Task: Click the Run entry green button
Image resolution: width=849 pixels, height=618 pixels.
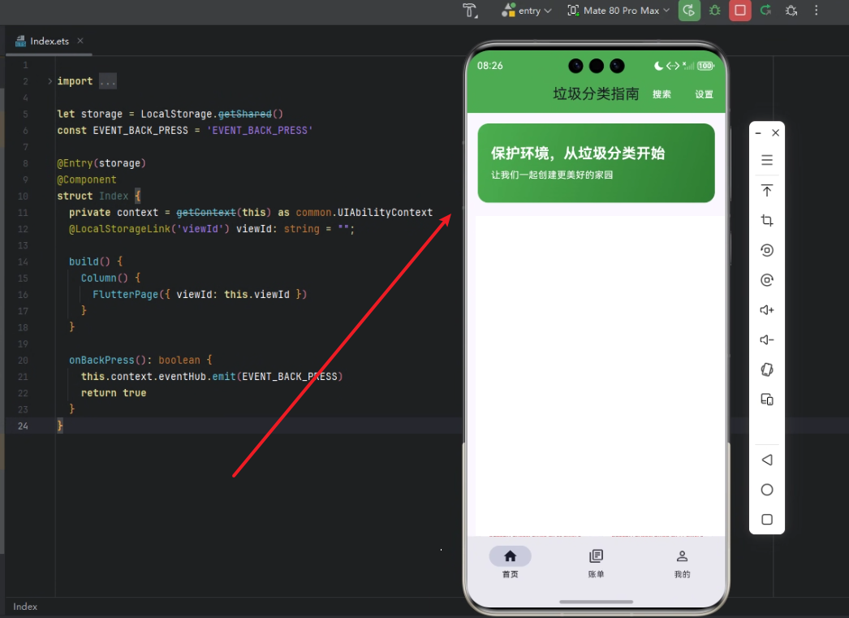Action: pos(689,11)
